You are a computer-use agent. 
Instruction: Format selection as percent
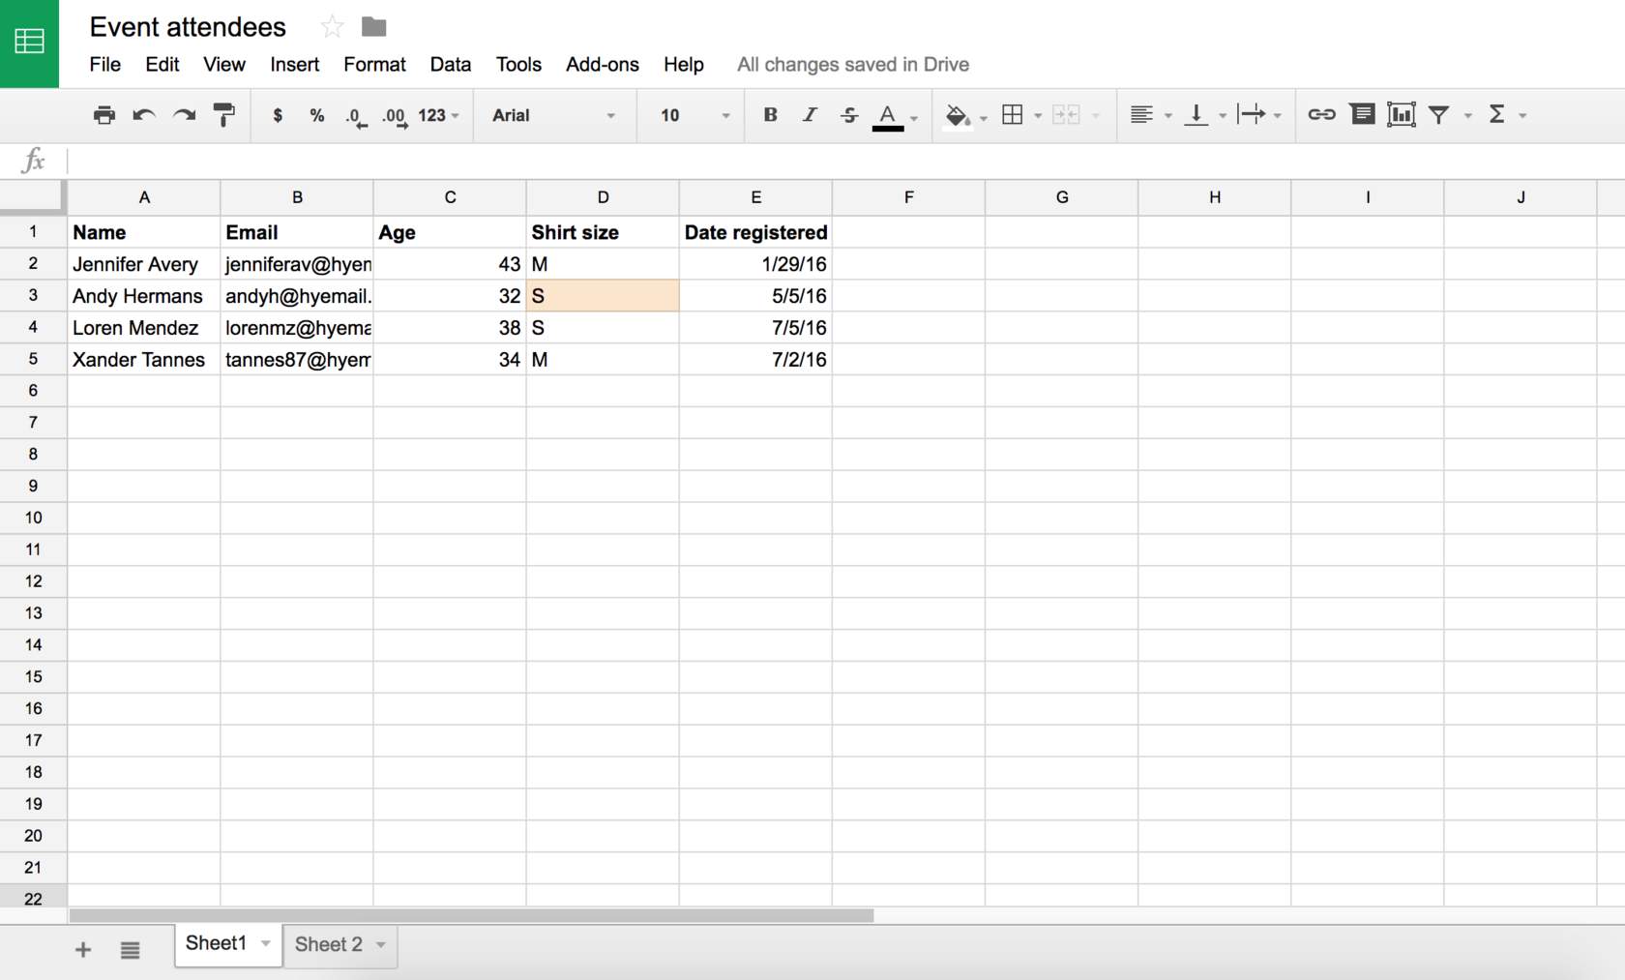tap(316, 115)
